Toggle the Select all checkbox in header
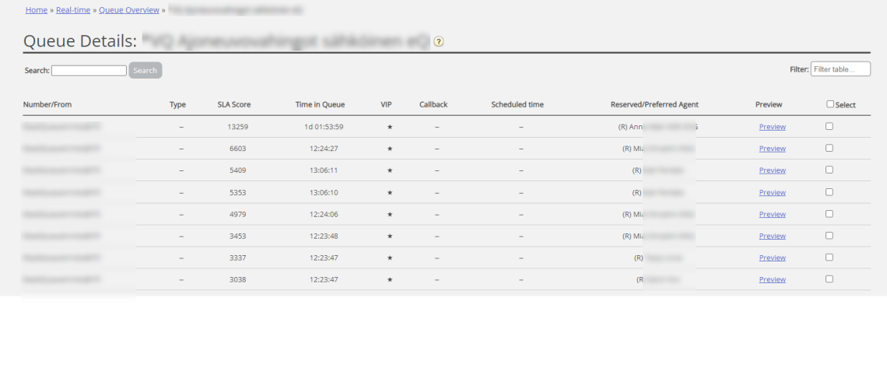 tap(830, 104)
